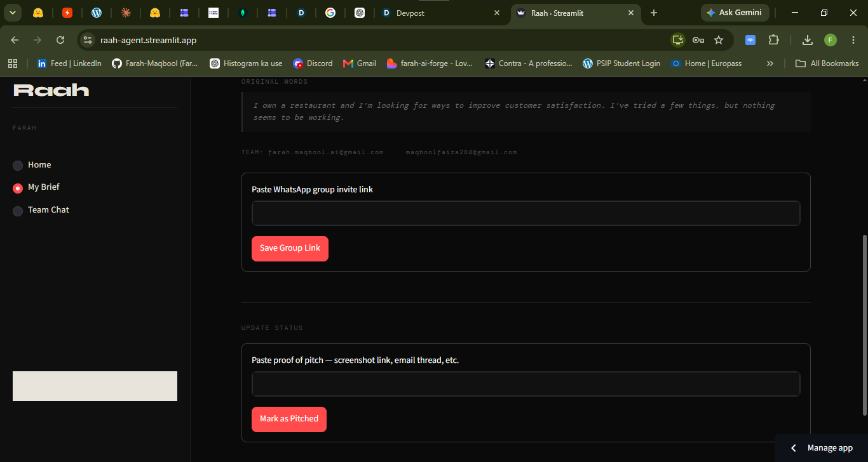Click the proof of pitch input field

[x=526, y=384]
